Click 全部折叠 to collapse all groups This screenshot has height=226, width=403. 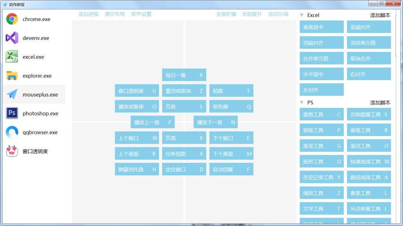pos(226,14)
